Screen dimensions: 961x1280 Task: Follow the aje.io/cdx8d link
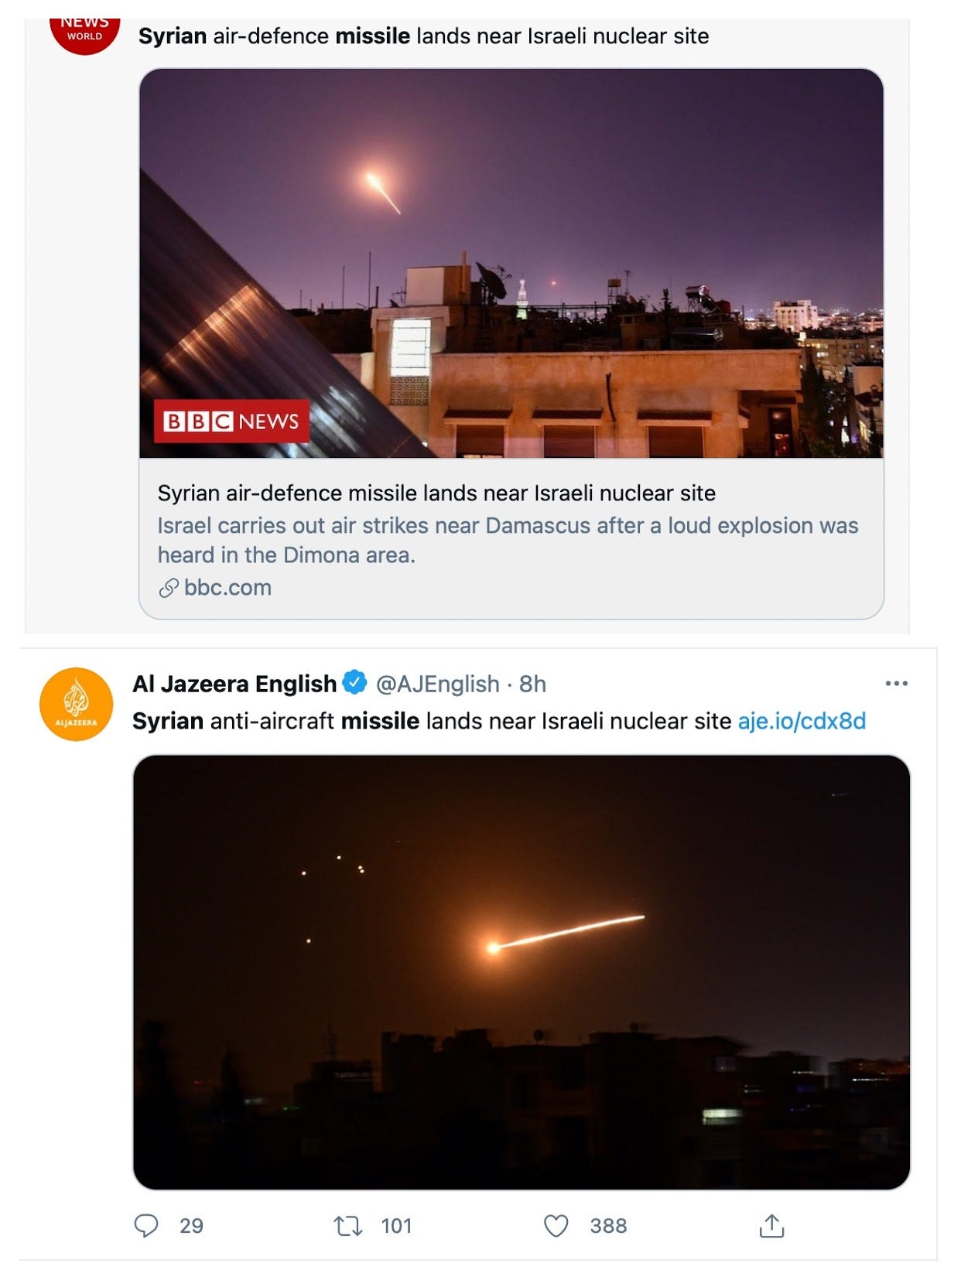(x=802, y=721)
